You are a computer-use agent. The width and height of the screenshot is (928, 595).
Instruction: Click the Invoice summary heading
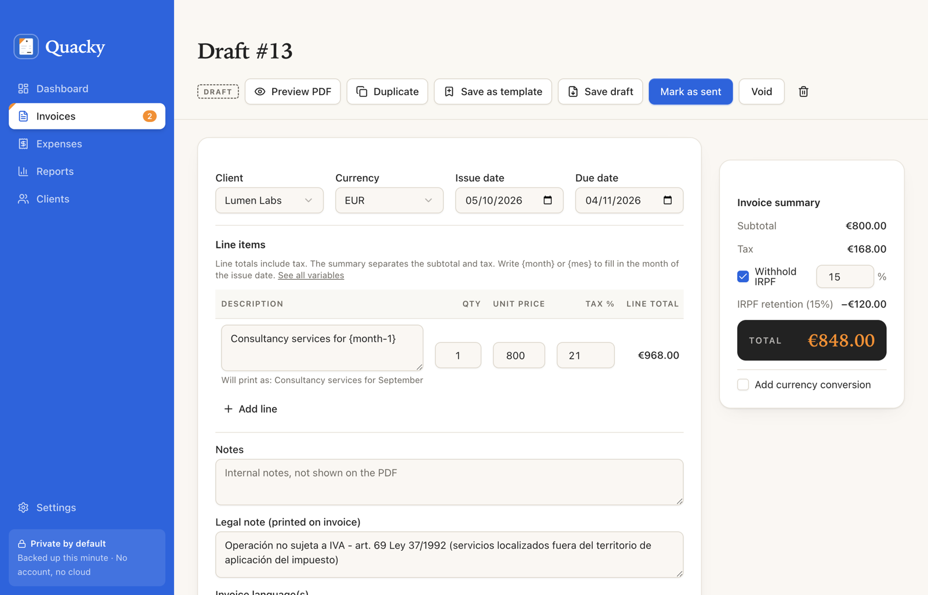click(x=778, y=203)
